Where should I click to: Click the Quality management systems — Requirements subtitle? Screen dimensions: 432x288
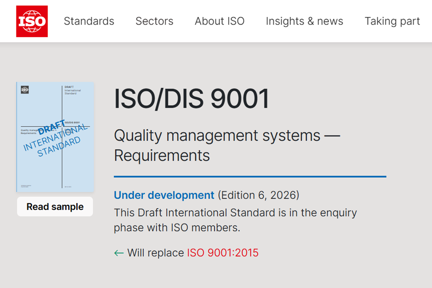(x=226, y=145)
